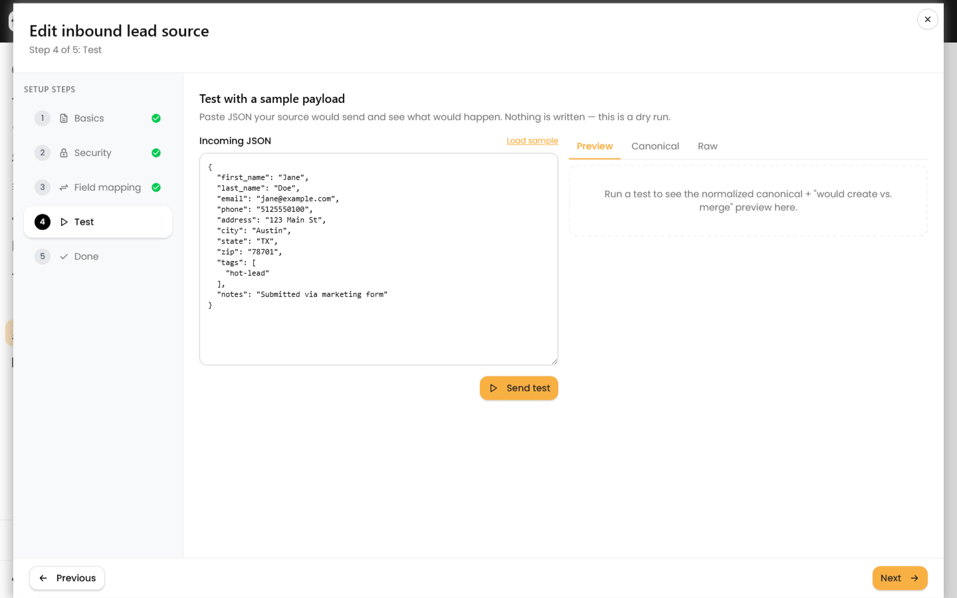This screenshot has width=957, height=598.
Task: Click step number 5 badge
Action: [43, 256]
